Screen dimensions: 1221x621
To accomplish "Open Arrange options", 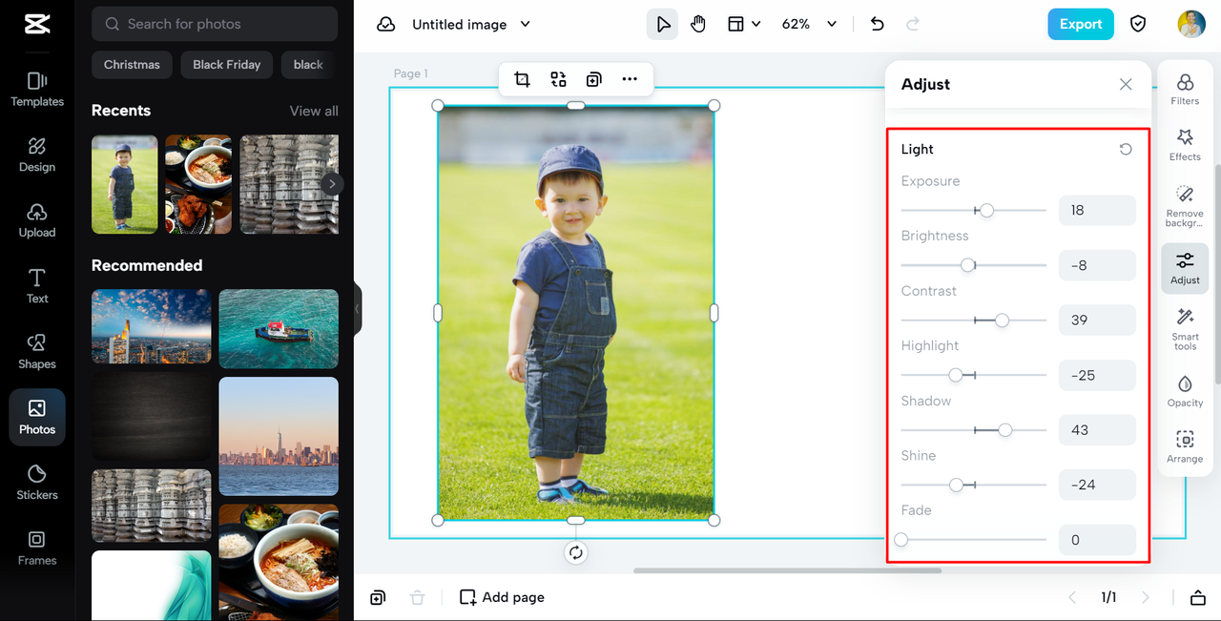I will 1185,447.
